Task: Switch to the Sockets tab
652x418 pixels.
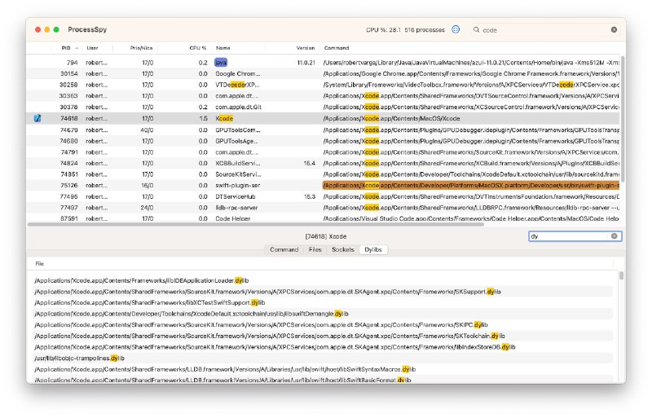Action: coord(343,249)
